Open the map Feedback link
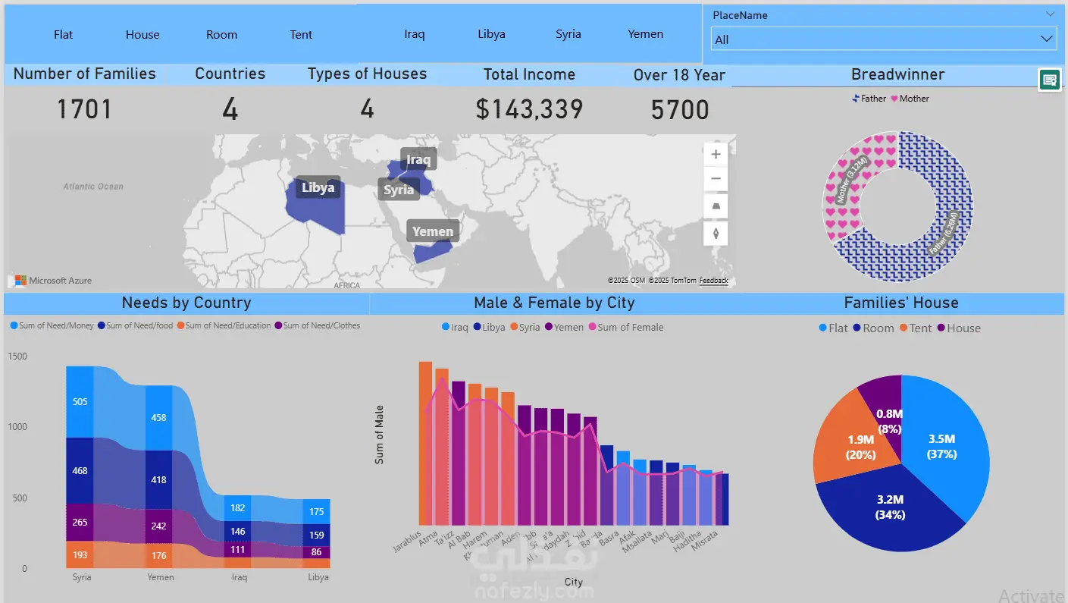 coord(713,281)
